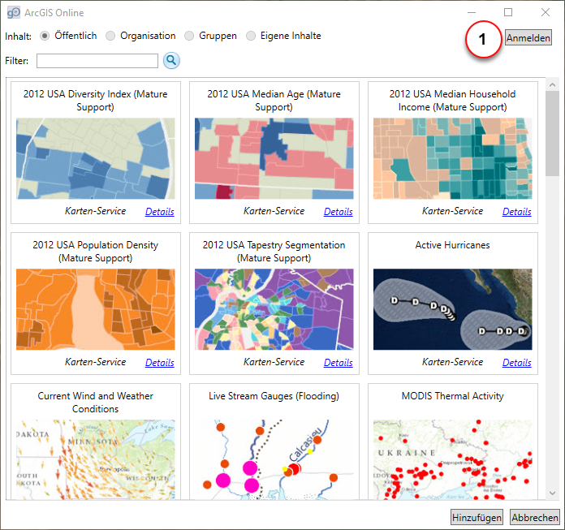Image resolution: width=565 pixels, height=530 pixels.
Task: Open Details for 2012 USA Tapestry Segmentation
Action: (339, 363)
